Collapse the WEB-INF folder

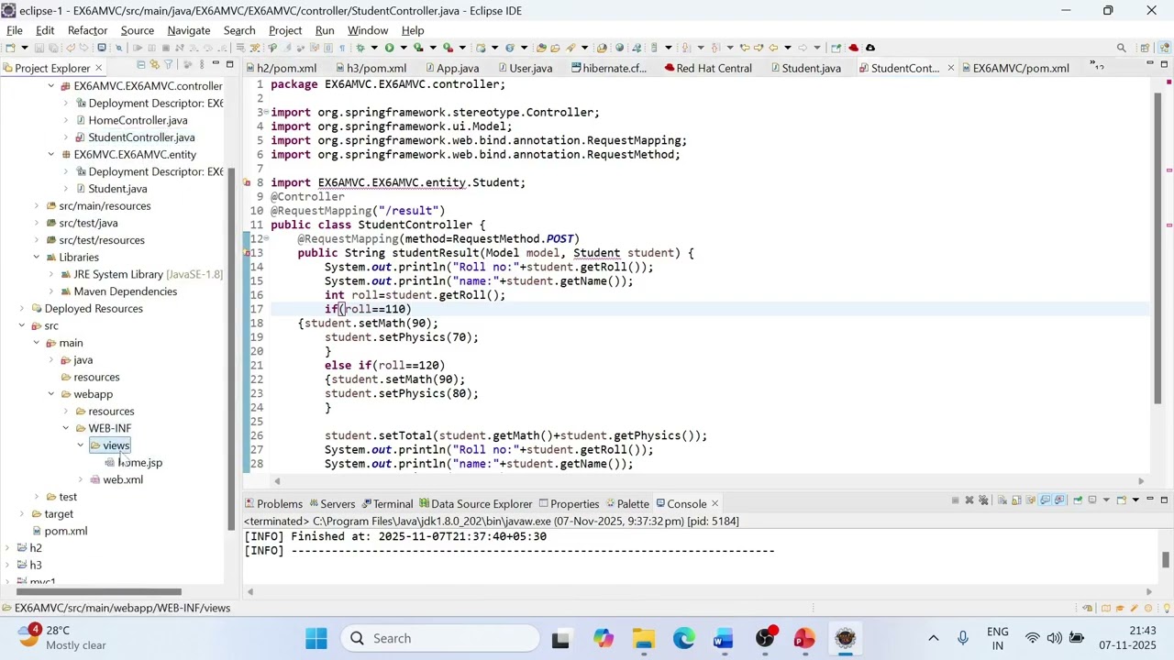66,428
